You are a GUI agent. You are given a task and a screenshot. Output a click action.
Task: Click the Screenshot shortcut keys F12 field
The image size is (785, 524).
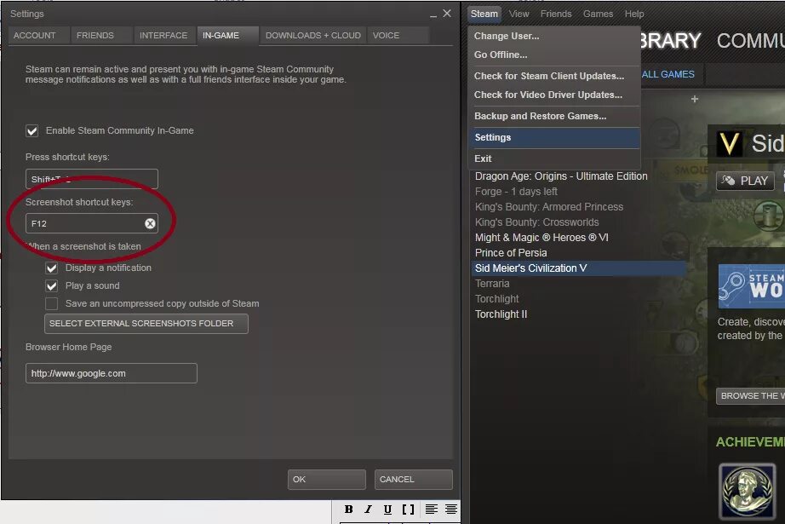(x=92, y=223)
